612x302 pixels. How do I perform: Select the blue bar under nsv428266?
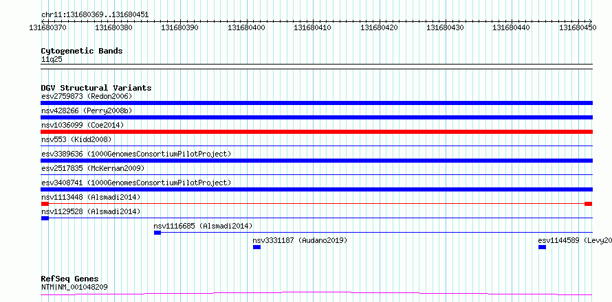click(x=316, y=117)
